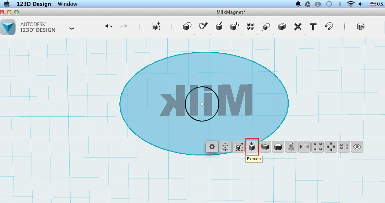Choose the Circular Pattern tool
The image size is (385, 203).
(331, 147)
